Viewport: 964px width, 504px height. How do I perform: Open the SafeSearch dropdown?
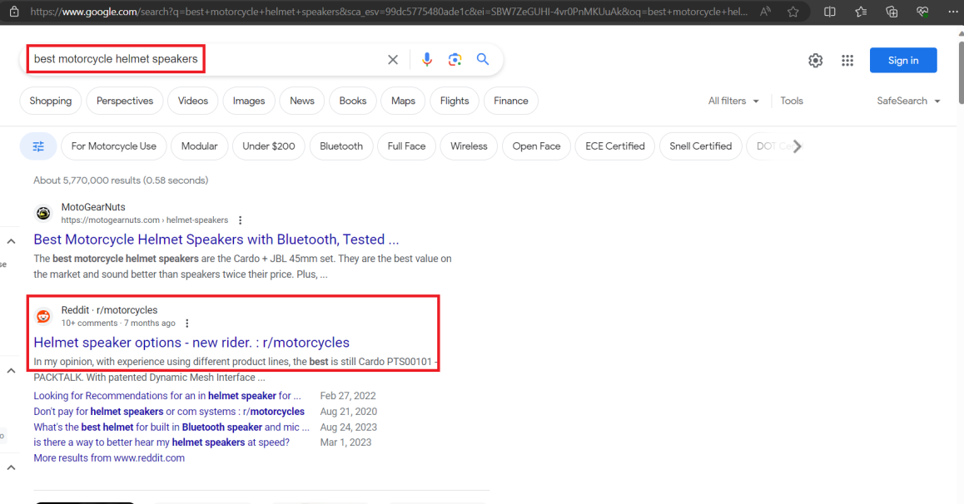click(909, 101)
